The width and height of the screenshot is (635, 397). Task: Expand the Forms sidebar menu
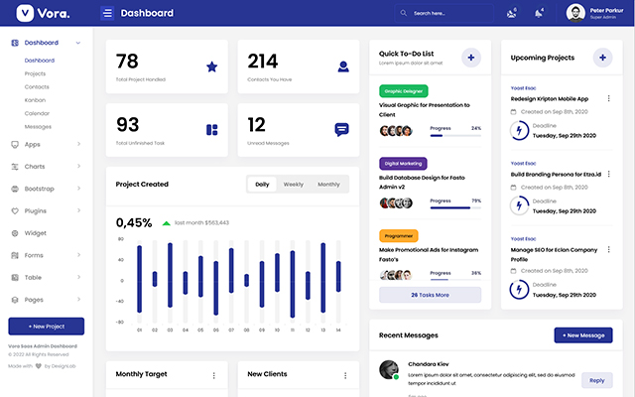point(78,255)
